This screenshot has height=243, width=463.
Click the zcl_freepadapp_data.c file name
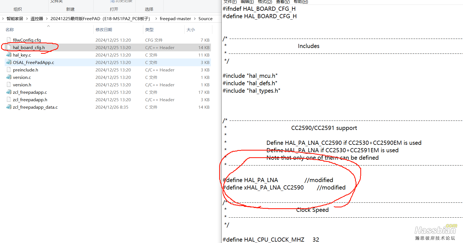pos(35,107)
